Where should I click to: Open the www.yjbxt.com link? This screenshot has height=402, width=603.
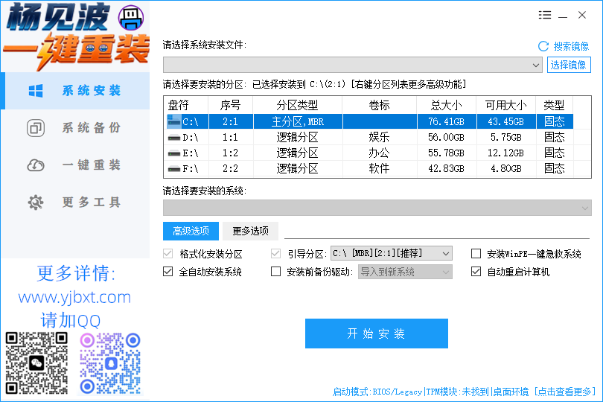(74, 297)
